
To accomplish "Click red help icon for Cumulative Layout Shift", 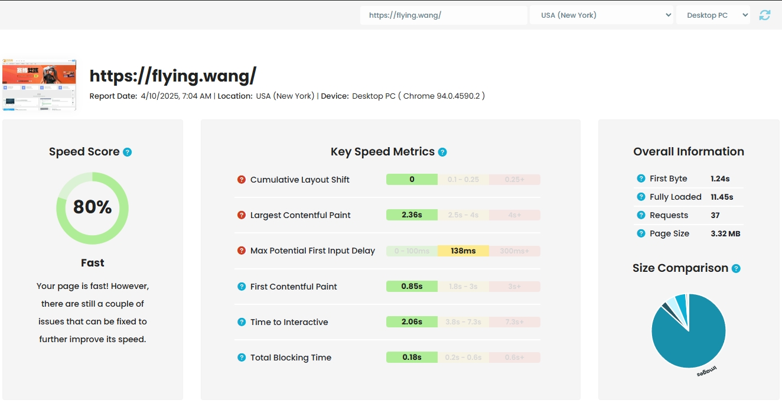I will [241, 180].
